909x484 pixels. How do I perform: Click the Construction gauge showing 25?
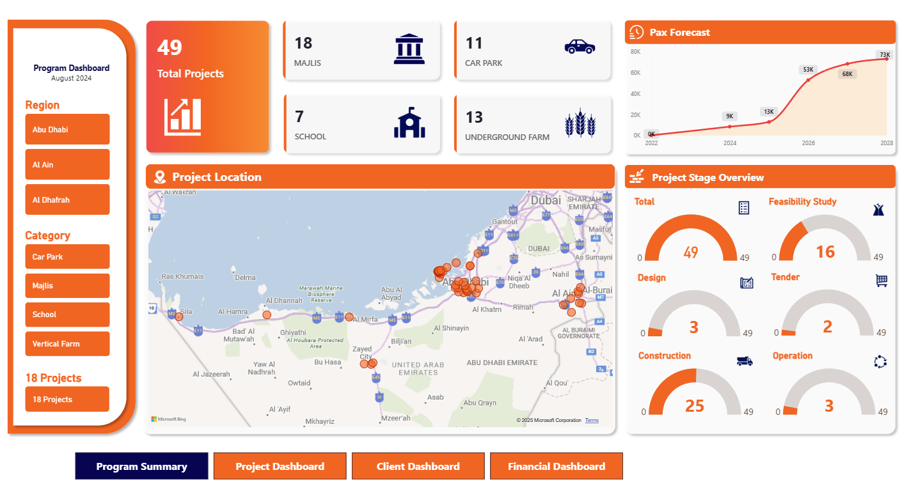point(695,393)
